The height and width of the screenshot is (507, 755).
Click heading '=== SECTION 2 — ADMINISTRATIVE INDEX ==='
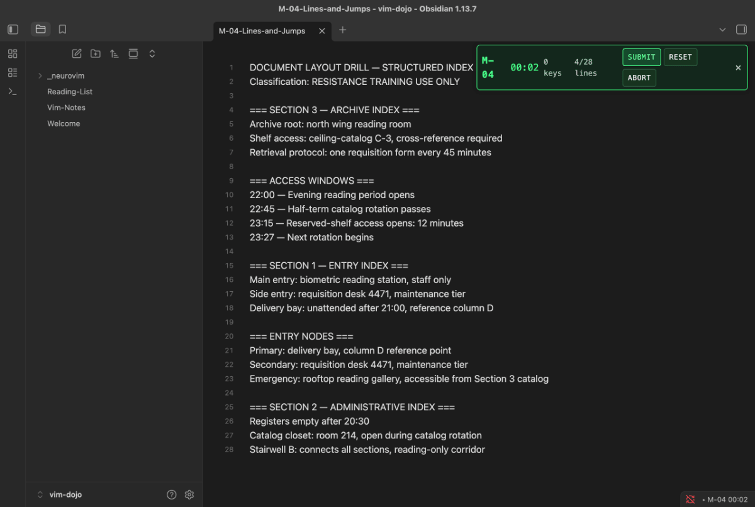coord(352,407)
